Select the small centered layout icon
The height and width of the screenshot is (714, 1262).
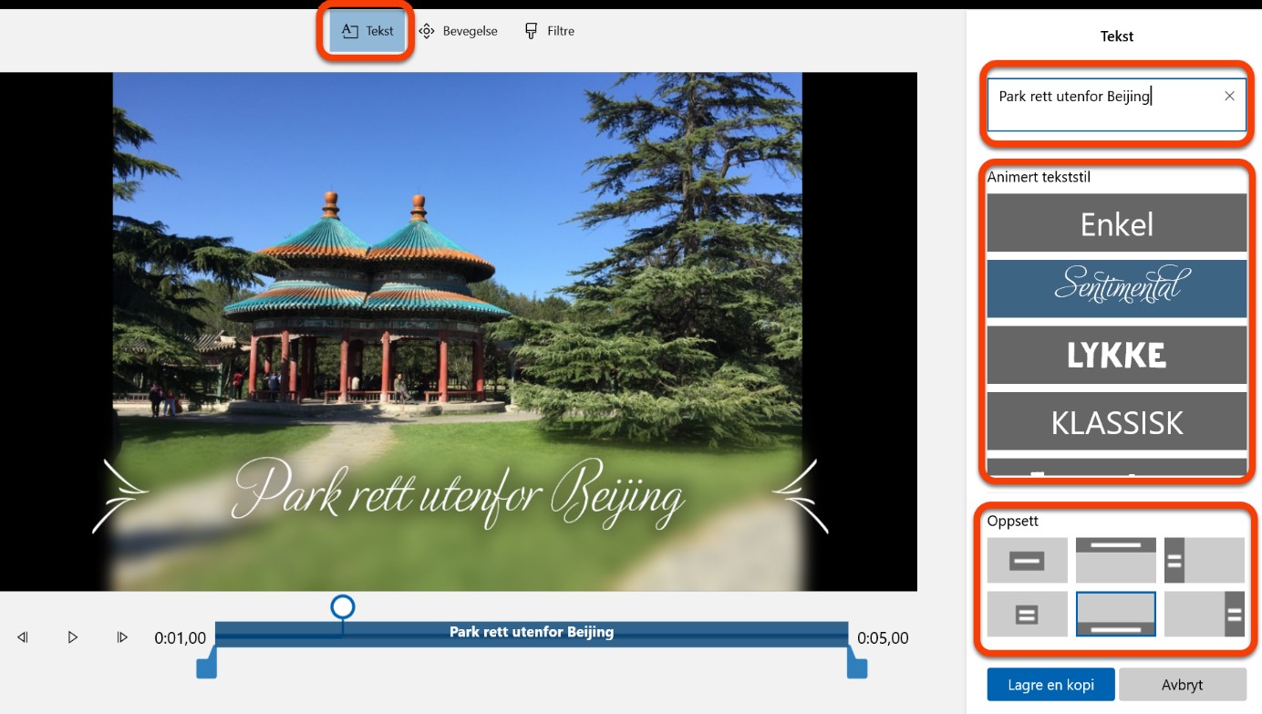tap(1027, 615)
